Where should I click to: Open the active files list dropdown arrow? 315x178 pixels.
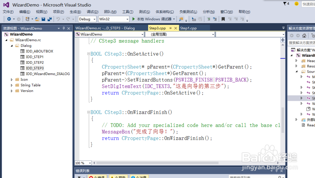point(283,28)
